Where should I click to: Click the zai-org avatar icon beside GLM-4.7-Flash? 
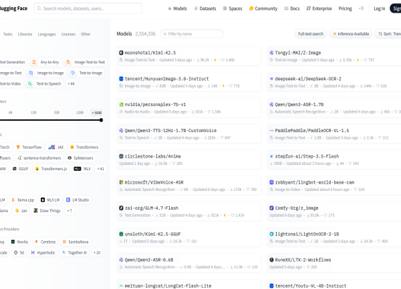121,208
